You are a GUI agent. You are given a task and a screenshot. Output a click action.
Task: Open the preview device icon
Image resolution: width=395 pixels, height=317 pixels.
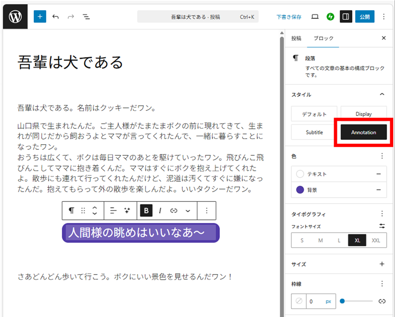tap(315, 17)
